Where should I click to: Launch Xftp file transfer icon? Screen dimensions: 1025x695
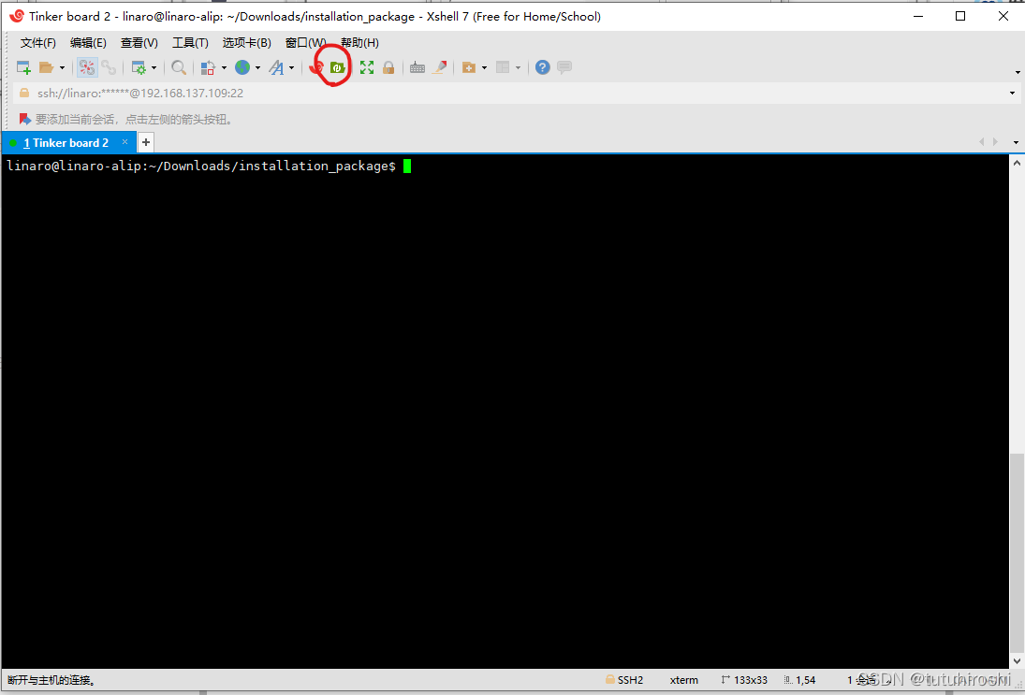pos(337,67)
